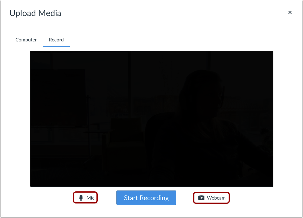Click the webcam video icon
The width and height of the screenshot is (303, 218).
201,198
